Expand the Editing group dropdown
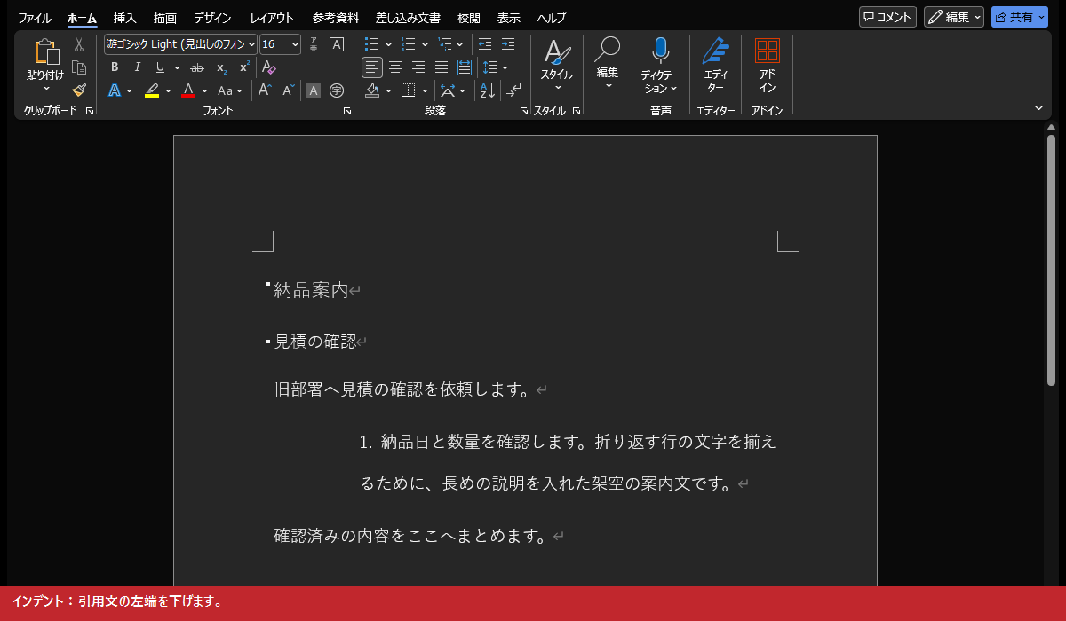The height and width of the screenshot is (621, 1066). pos(609,86)
